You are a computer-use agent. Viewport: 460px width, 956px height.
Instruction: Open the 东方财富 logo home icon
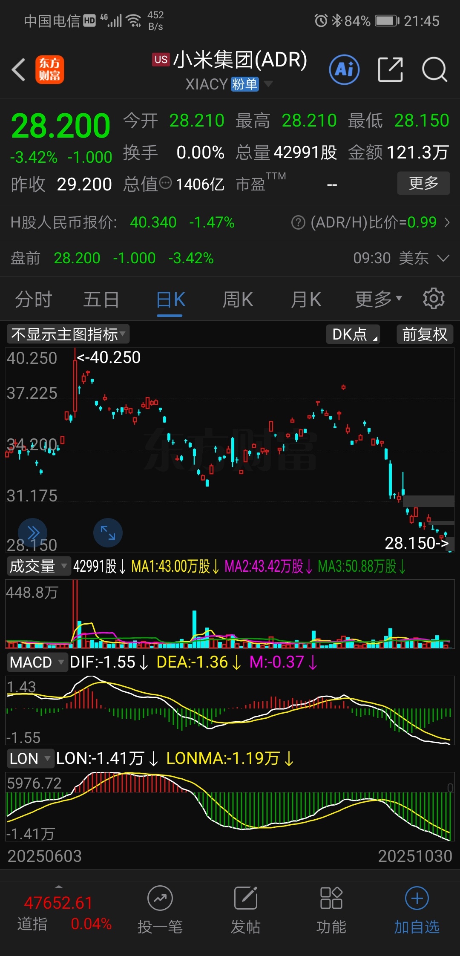click(x=50, y=69)
